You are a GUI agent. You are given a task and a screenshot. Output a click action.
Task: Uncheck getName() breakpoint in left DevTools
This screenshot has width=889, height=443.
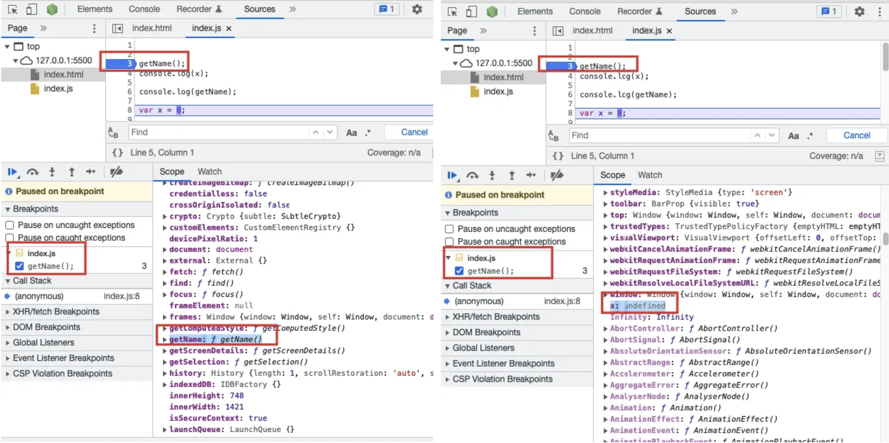pyautogui.click(x=19, y=266)
